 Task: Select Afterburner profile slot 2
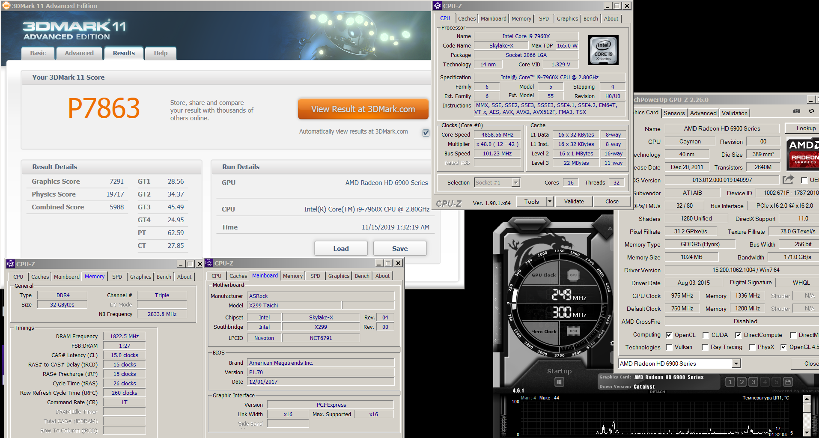coord(742,382)
